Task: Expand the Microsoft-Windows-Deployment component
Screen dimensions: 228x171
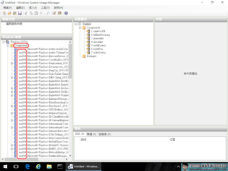Action: (12, 63)
